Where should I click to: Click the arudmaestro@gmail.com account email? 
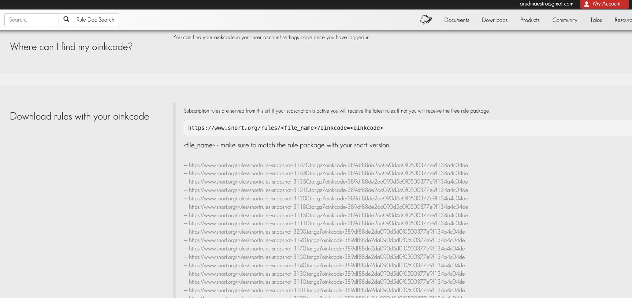(546, 4)
